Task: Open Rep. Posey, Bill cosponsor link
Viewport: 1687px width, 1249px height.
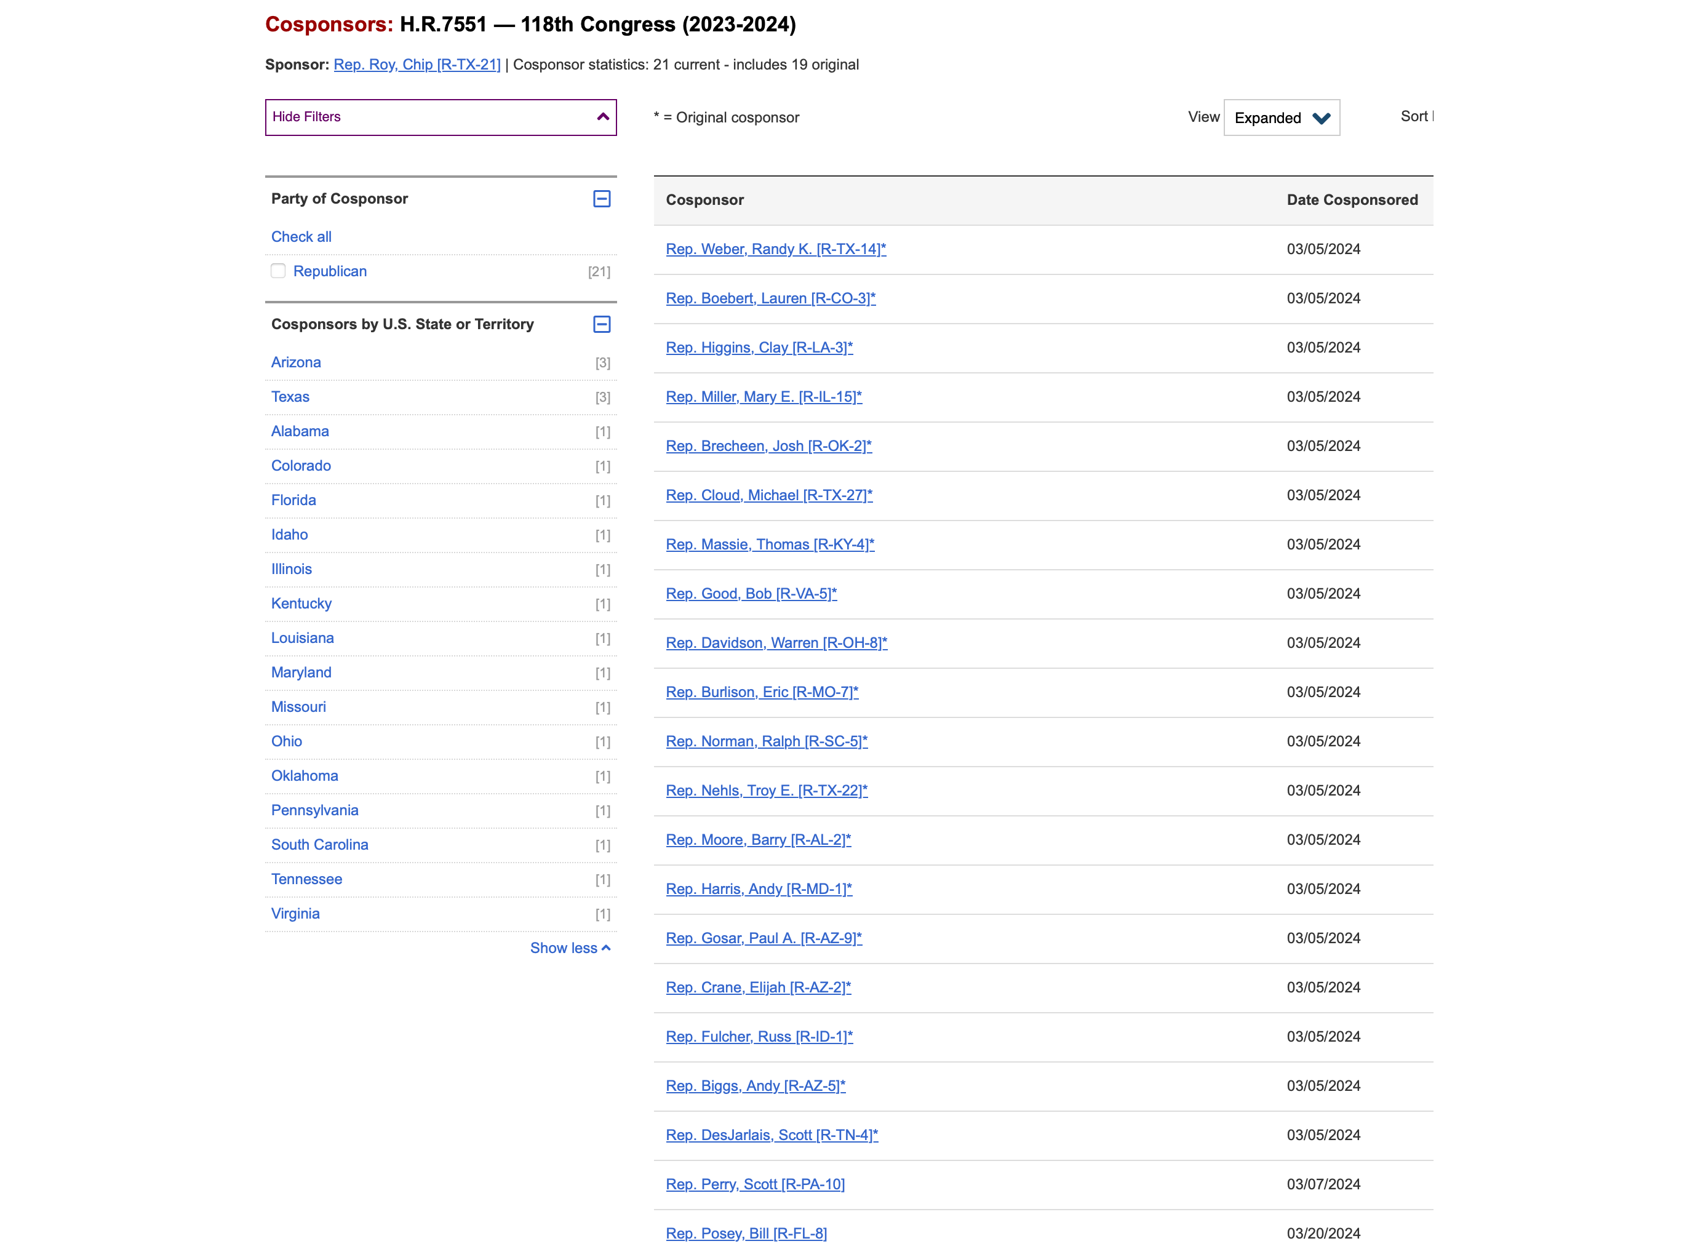Action: (746, 1233)
